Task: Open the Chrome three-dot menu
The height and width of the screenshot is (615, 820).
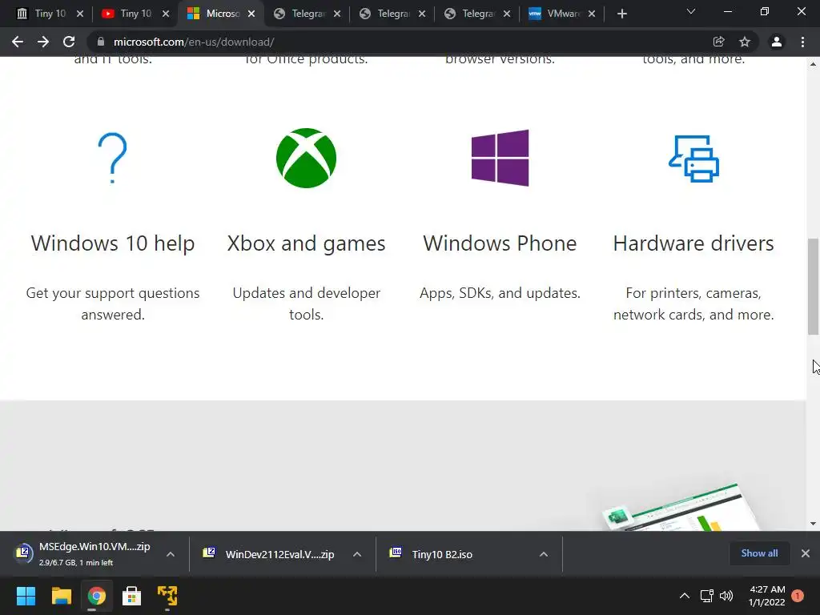Action: tap(802, 42)
